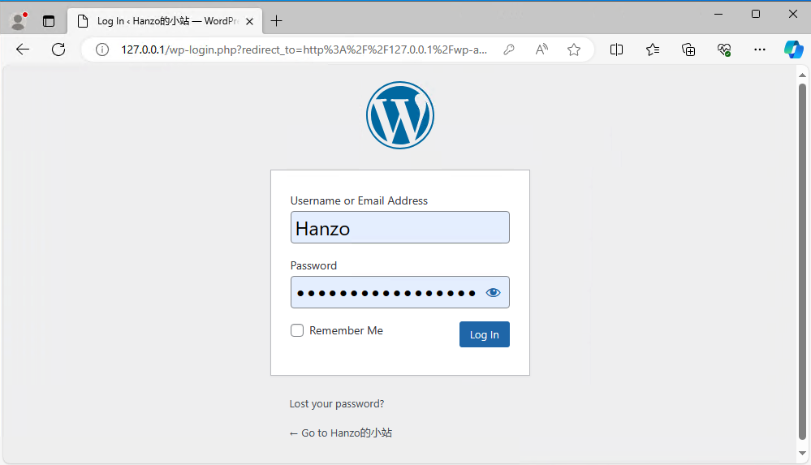Close the Log In WordPress tab
The height and width of the screenshot is (465, 811).
(249, 21)
